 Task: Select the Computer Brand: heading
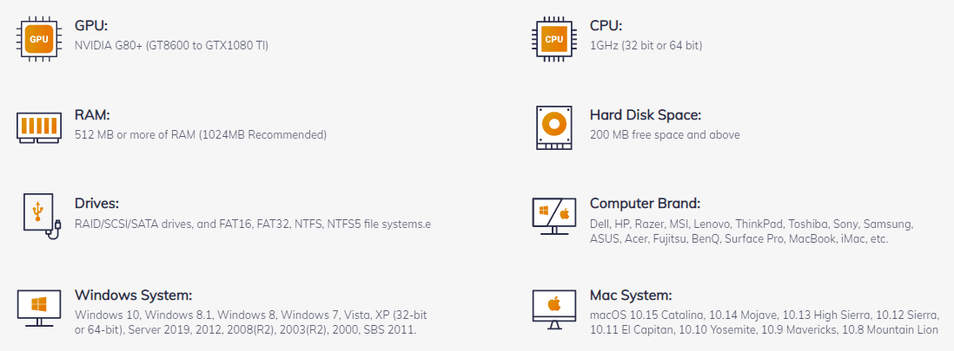click(645, 204)
